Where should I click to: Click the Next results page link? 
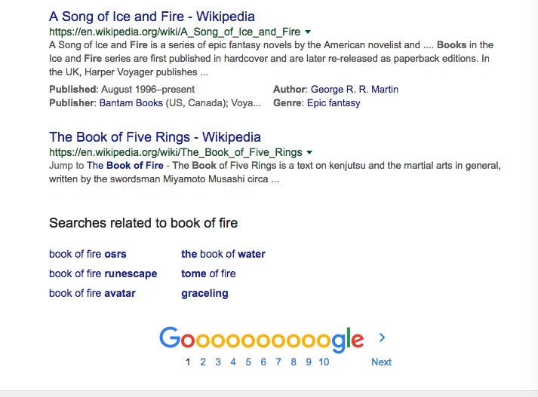(381, 362)
